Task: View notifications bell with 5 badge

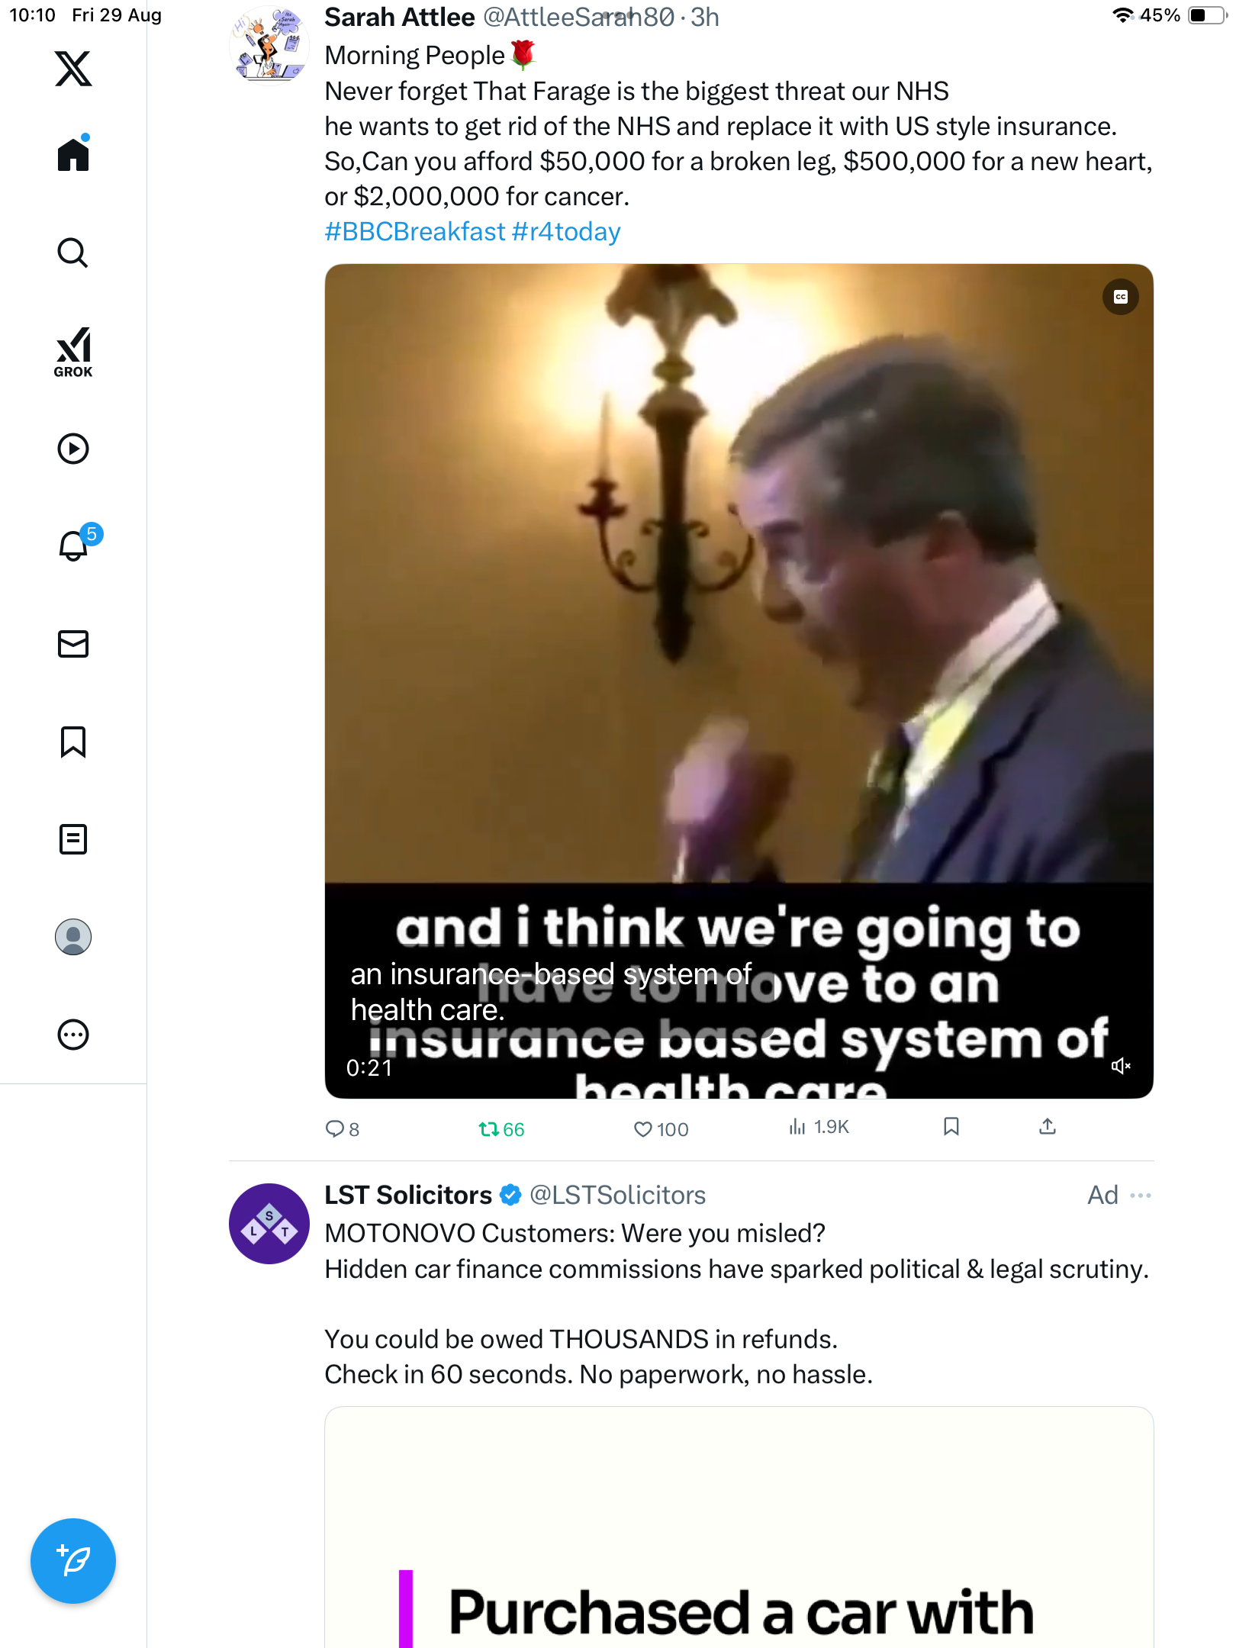Action: click(x=75, y=546)
